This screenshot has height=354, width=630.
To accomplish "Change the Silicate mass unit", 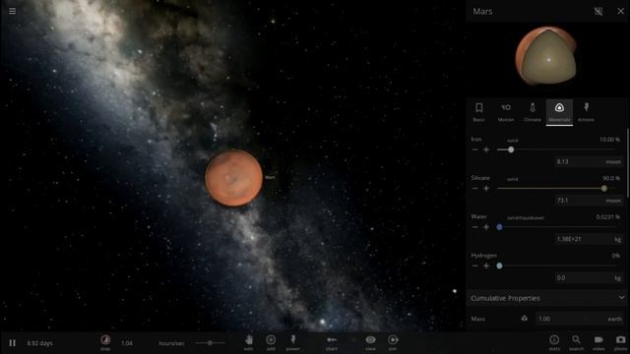I will 612,201.
